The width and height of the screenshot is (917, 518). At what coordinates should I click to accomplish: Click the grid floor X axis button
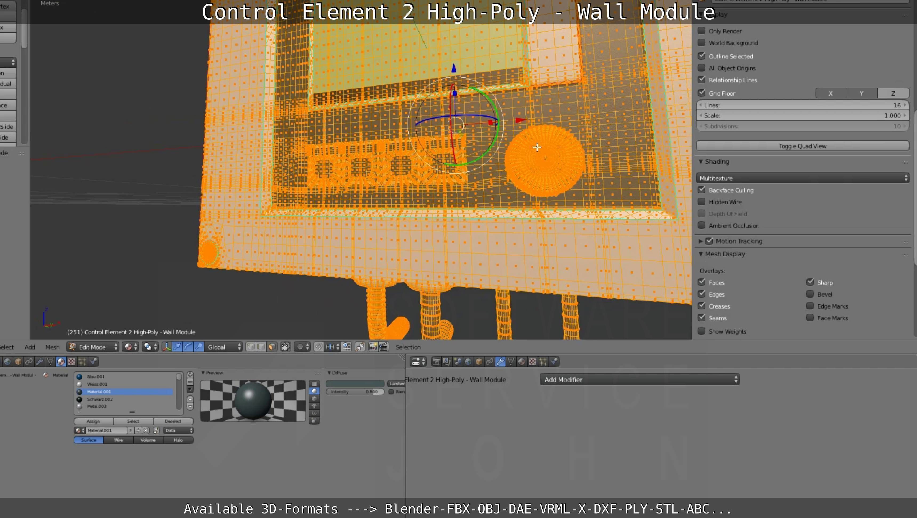click(831, 93)
